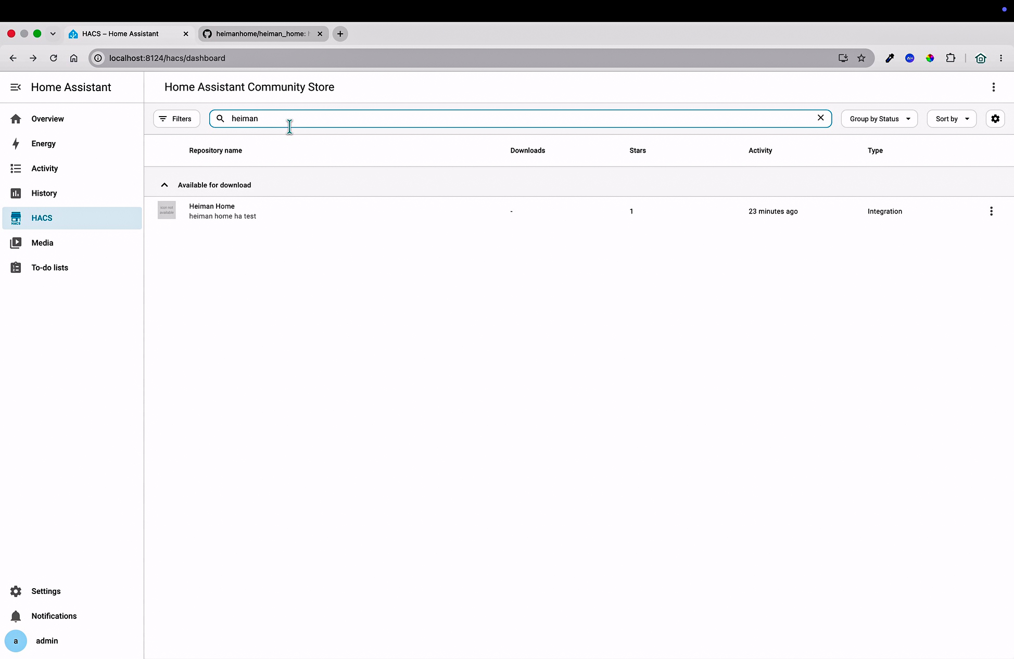Bookmark this page with the star icon
This screenshot has width=1014, height=659.
click(861, 58)
